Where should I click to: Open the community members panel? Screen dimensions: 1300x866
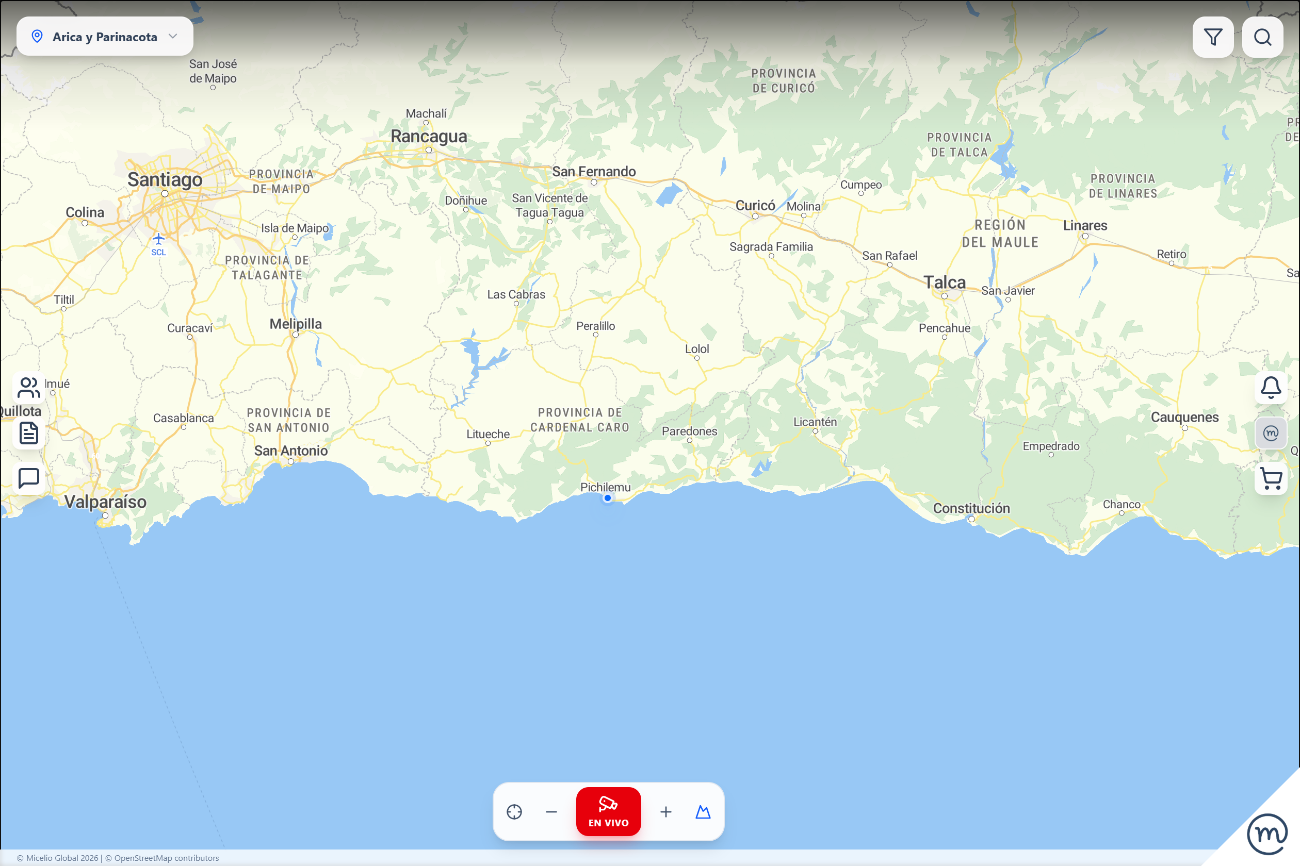coord(28,387)
